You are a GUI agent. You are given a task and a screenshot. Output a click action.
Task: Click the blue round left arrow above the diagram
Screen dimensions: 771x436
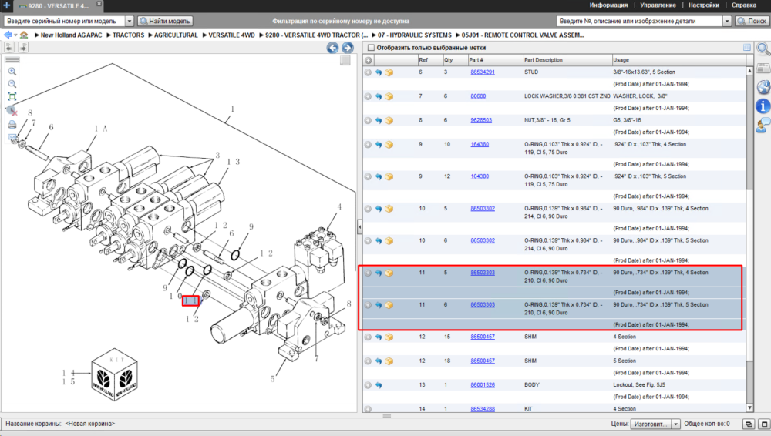pos(333,48)
